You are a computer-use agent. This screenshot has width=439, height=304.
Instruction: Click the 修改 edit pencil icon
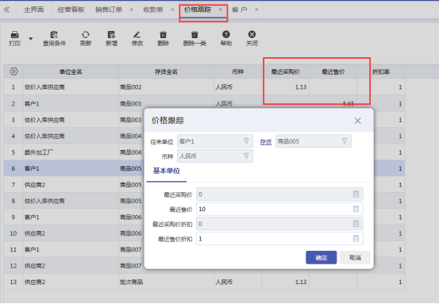coord(137,35)
